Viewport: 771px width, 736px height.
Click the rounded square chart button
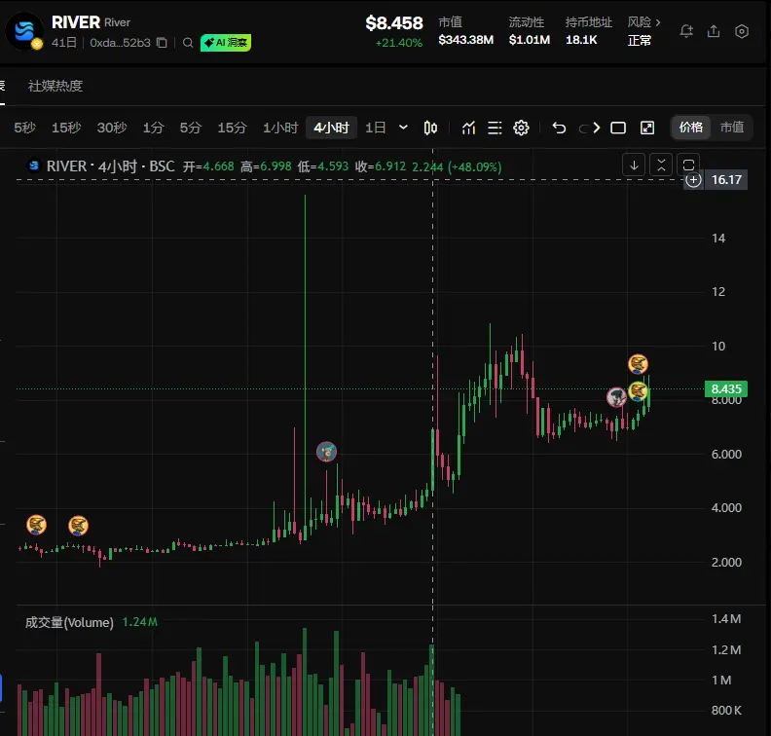tap(688, 165)
